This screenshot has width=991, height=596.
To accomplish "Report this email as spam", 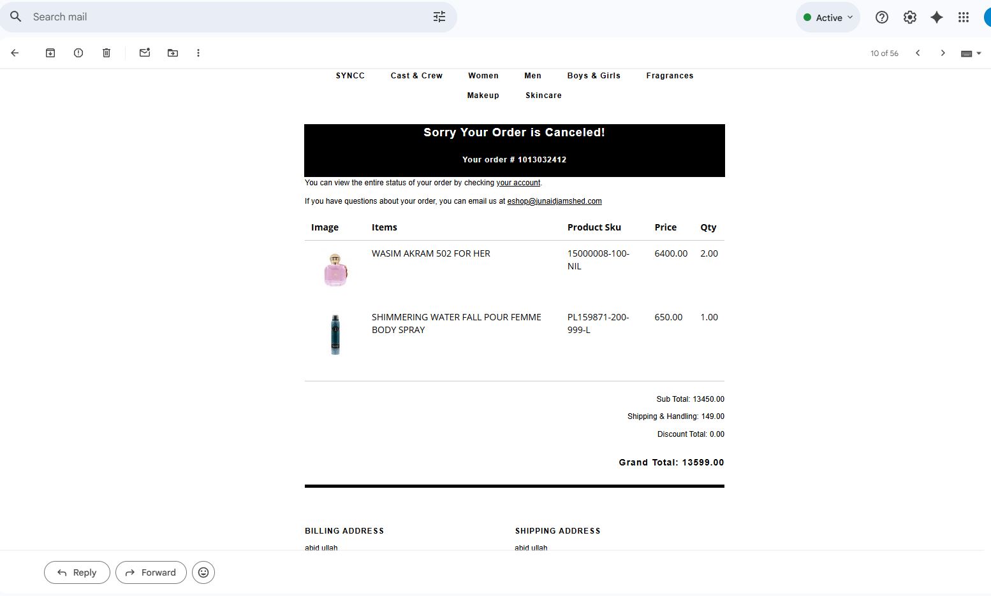I will (x=78, y=53).
